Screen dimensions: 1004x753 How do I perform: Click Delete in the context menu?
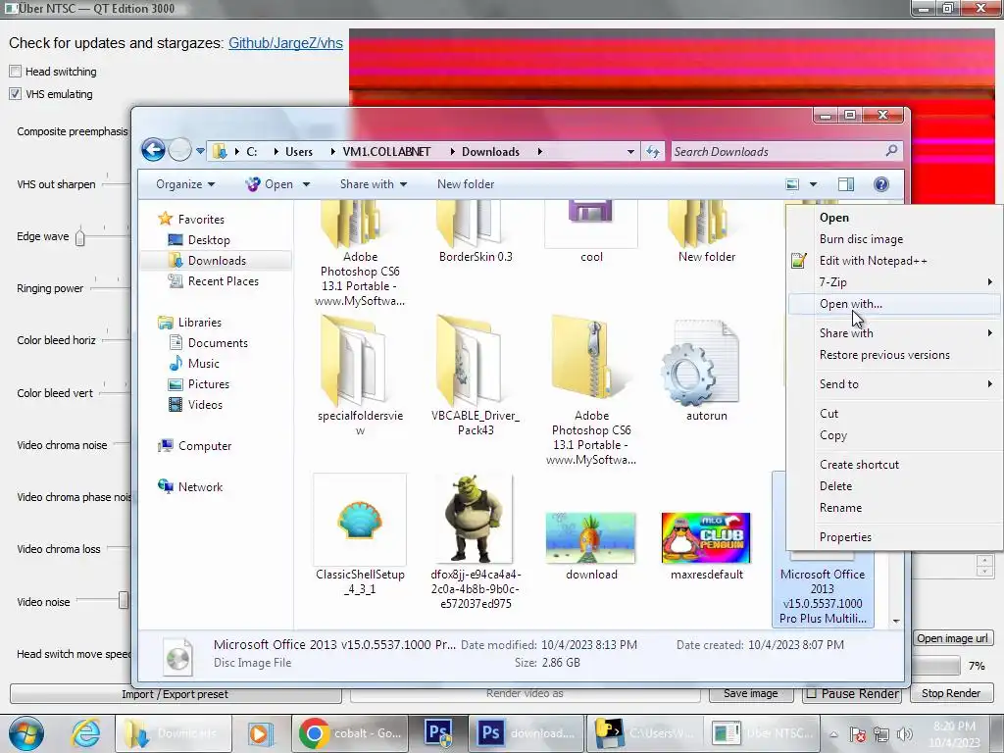click(x=895, y=486)
